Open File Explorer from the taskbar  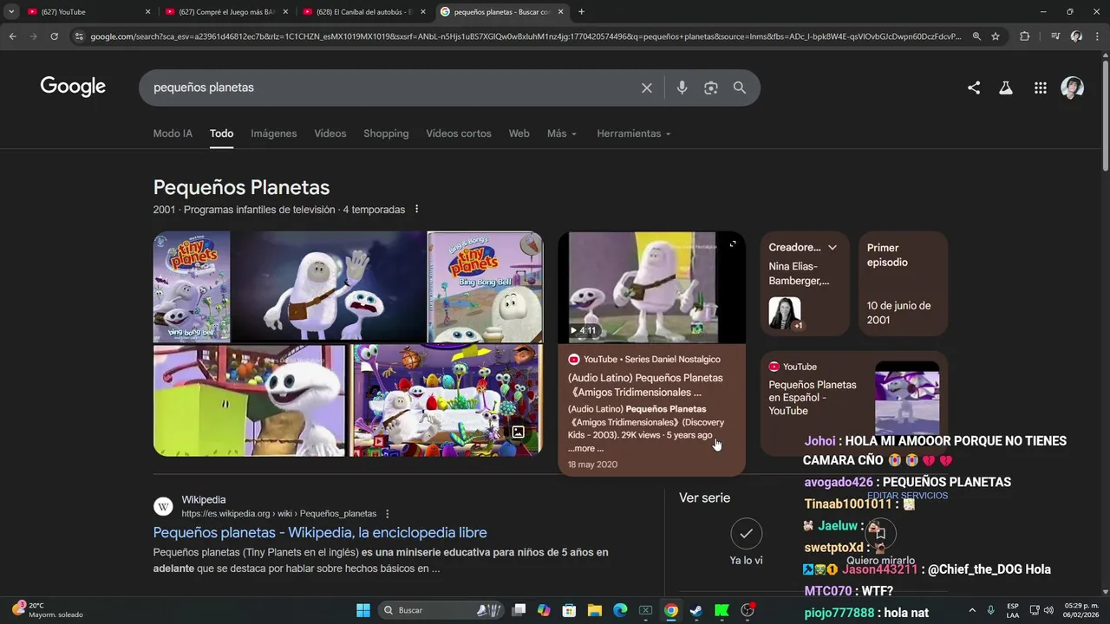(x=595, y=610)
